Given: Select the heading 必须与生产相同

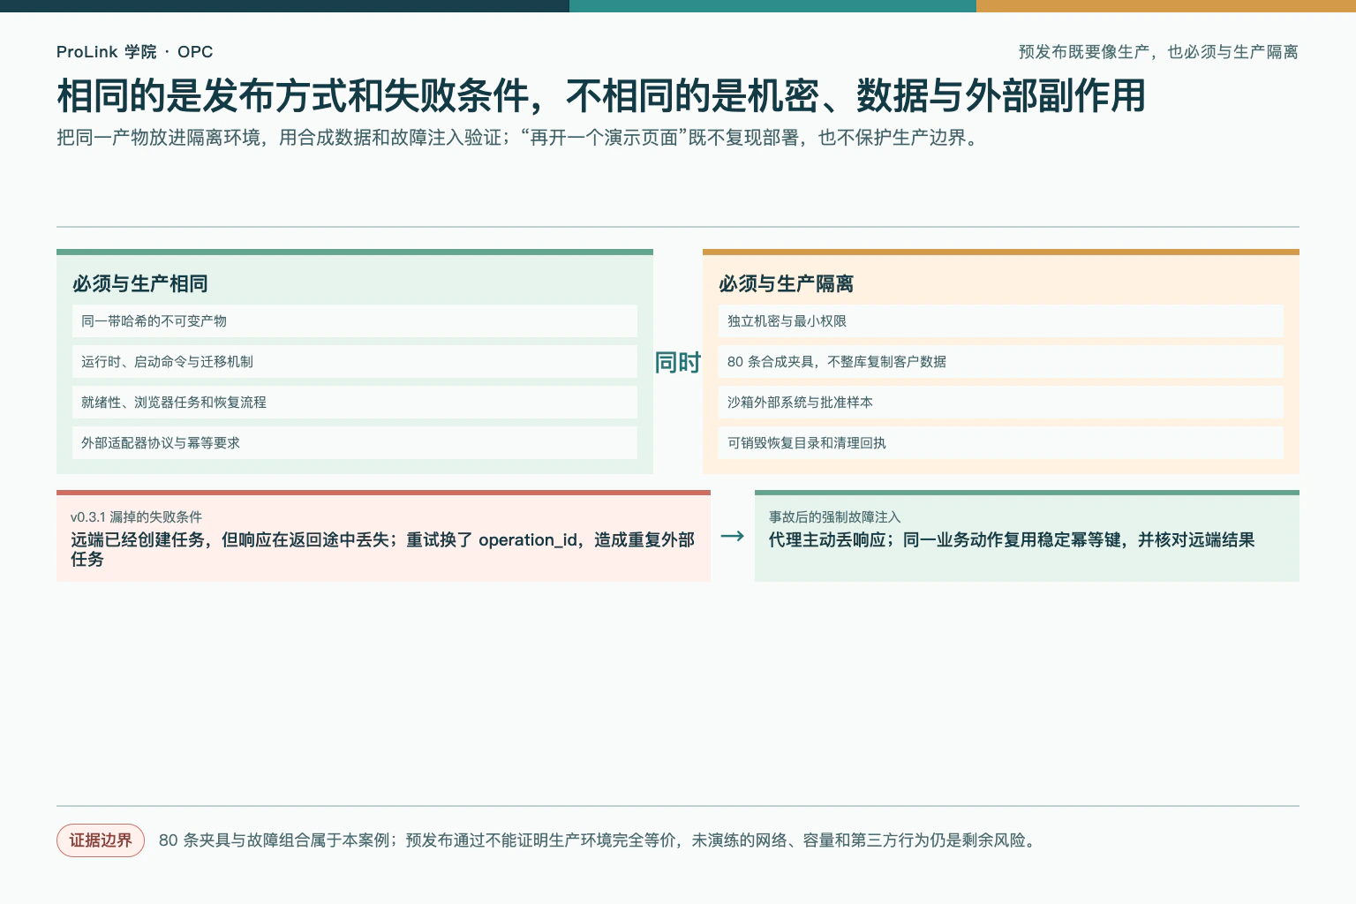Looking at the screenshot, I should tap(140, 283).
